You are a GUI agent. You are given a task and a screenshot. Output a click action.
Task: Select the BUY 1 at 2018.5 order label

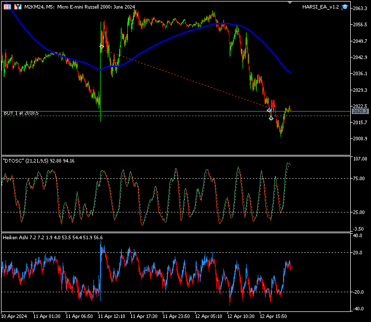(x=21, y=113)
